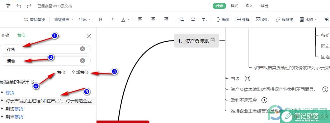This screenshot has height=123, width=330.
Task: Insert a sibling topic icon
Action: [181, 19]
